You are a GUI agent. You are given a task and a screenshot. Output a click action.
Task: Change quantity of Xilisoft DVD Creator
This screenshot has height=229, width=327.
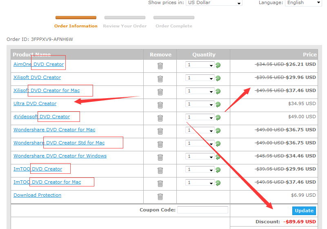pos(200,78)
